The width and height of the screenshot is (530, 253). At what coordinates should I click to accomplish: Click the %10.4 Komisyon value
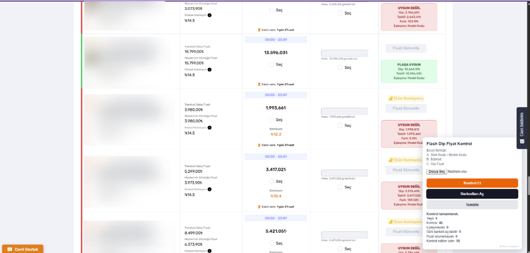276,196
